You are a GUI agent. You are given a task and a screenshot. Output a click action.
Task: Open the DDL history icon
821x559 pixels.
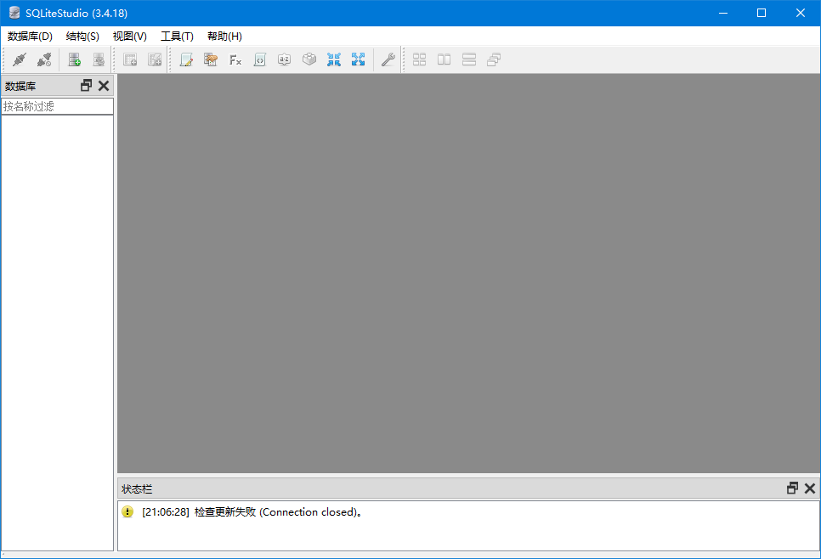211,59
